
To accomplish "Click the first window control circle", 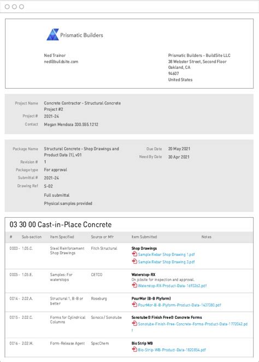I will (x=7, y=7).
